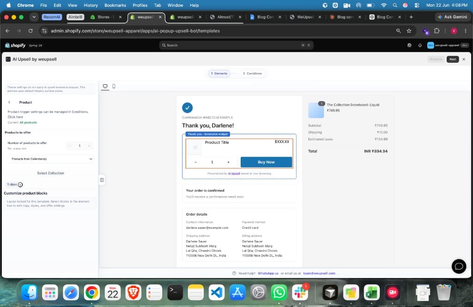This screenshot has height=307, width=473.
Task: Click the Shopify logo
Action: click(x=15, y=45)
